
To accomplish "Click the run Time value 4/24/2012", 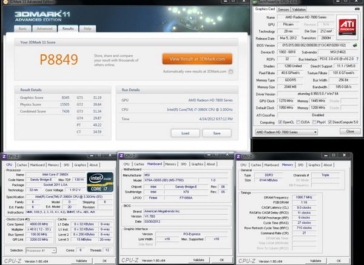I will point(215,119).
